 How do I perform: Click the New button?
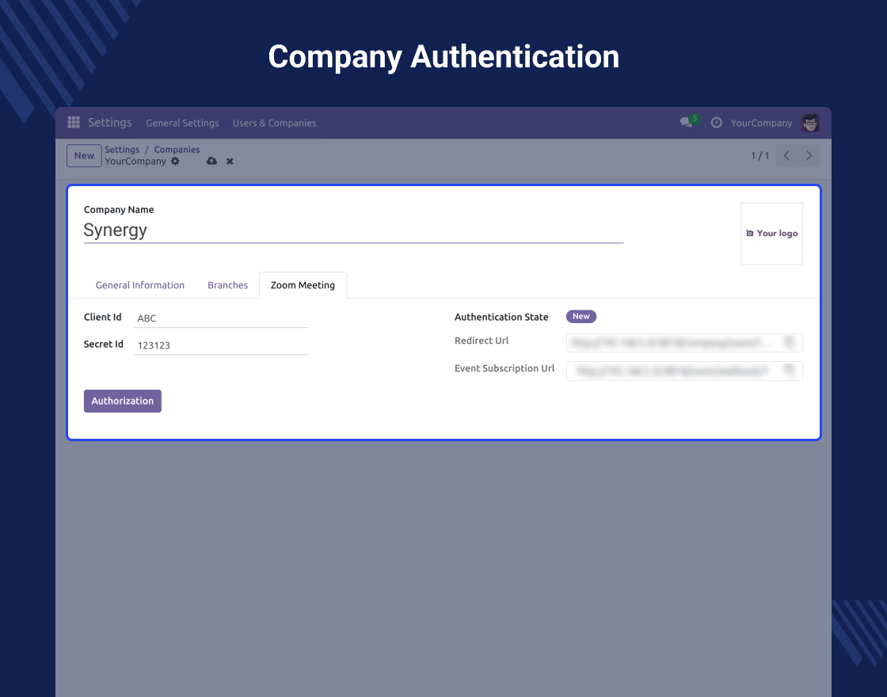(84, 156)
